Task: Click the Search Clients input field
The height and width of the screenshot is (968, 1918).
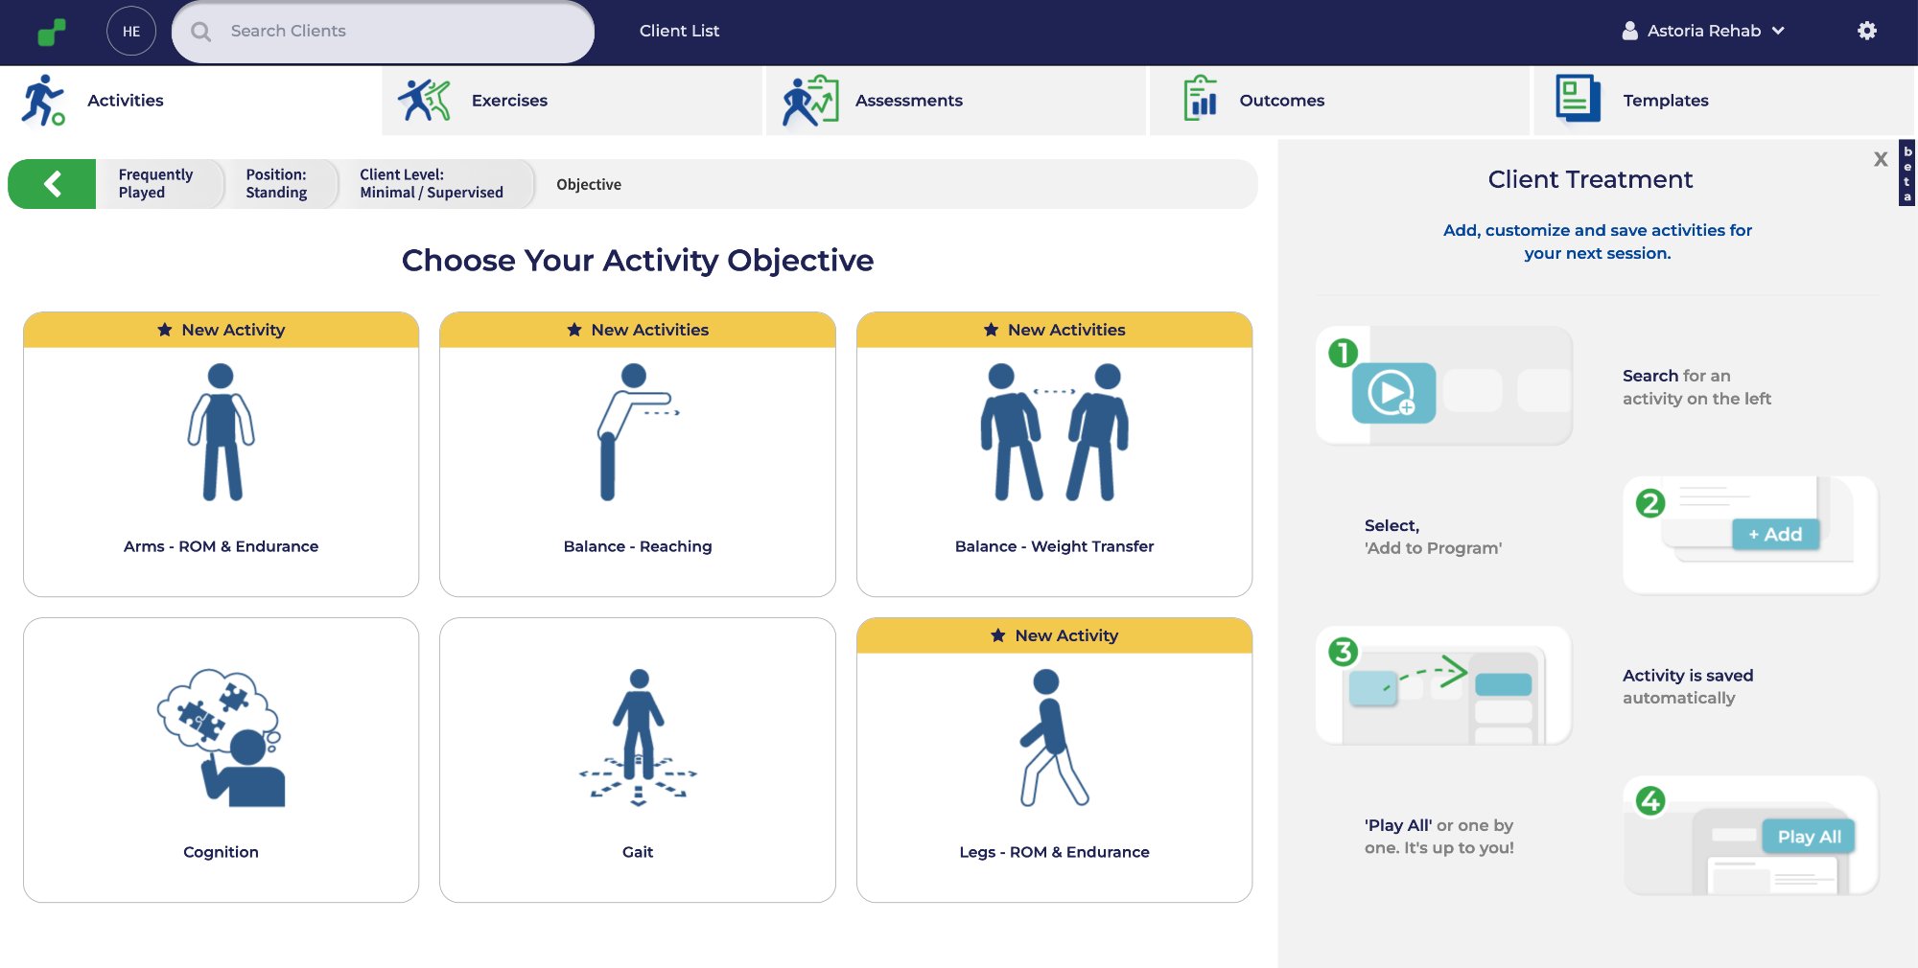Action: (x=382, y=31)
